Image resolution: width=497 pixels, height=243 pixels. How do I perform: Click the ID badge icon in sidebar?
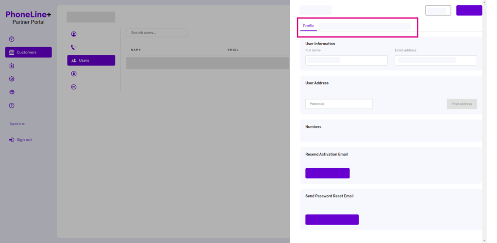click(12, 66)
